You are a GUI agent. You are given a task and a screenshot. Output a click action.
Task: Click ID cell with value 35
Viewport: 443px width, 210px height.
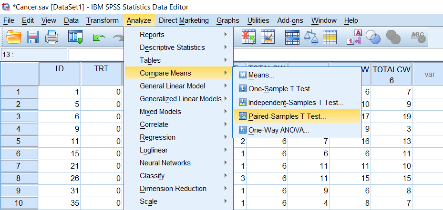(x=59, y=203)
